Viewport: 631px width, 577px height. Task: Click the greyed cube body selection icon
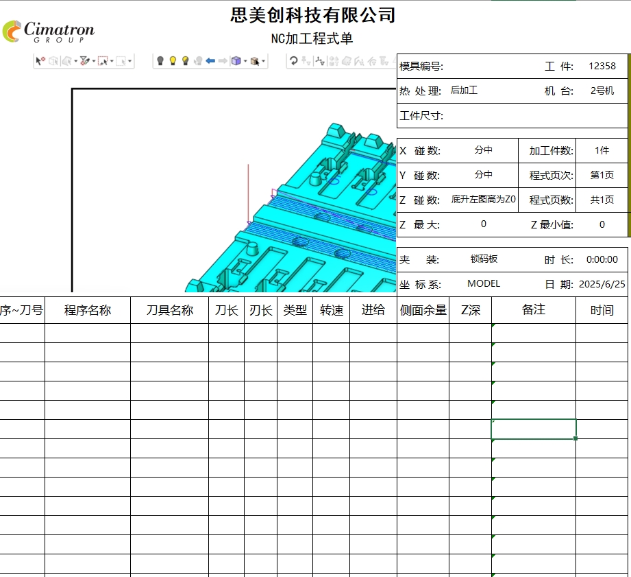click(x=53, y=61)
